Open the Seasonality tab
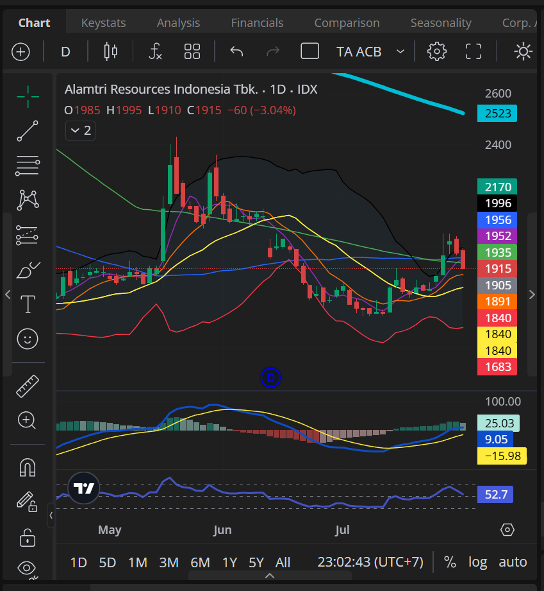Image resolution: width=544 pixels, height=591 pixels. pos(441,22)
